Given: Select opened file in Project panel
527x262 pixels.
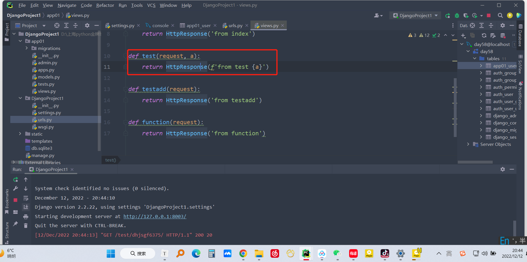Looking at the screenshot, I should click(x=57, y=25).
